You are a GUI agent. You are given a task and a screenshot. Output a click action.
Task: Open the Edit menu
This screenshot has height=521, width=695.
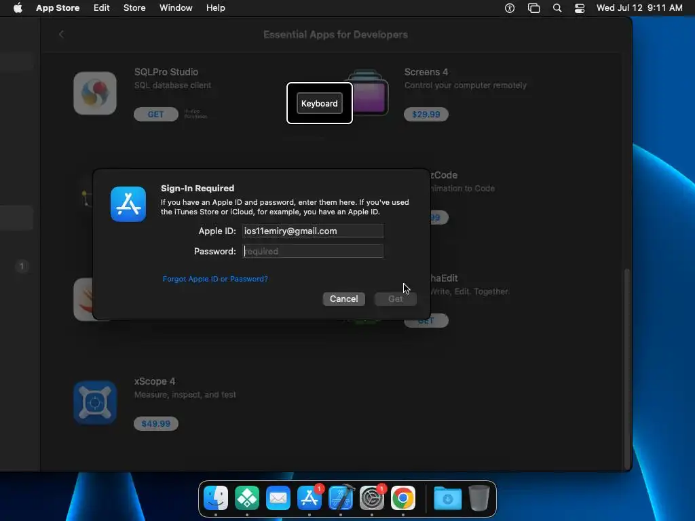pos(102,8)
